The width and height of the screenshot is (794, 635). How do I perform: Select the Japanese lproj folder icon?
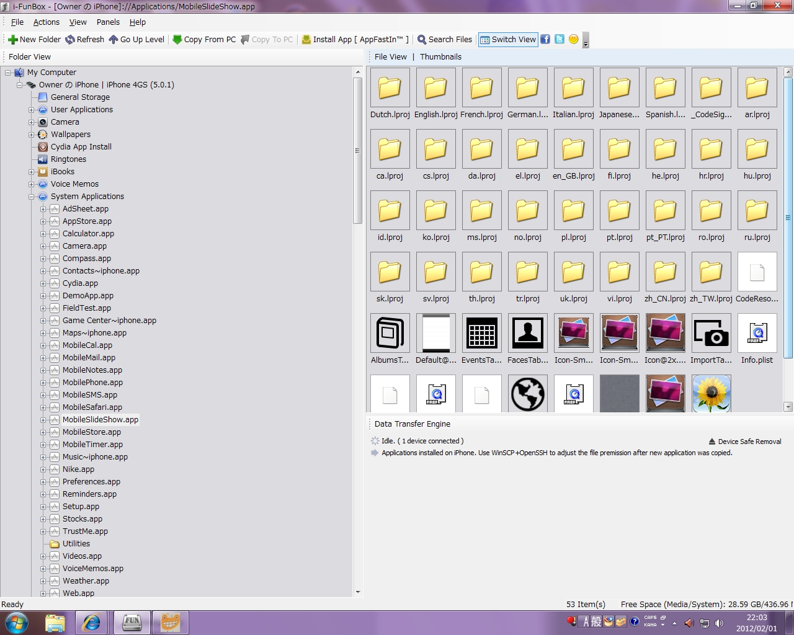tap(619, 88)
